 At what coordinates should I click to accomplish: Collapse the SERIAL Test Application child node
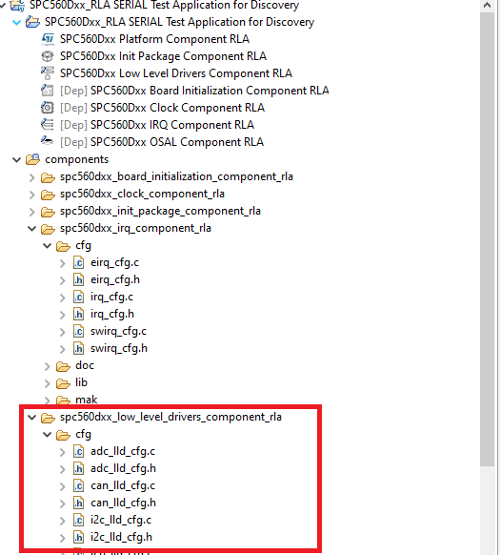16,22
